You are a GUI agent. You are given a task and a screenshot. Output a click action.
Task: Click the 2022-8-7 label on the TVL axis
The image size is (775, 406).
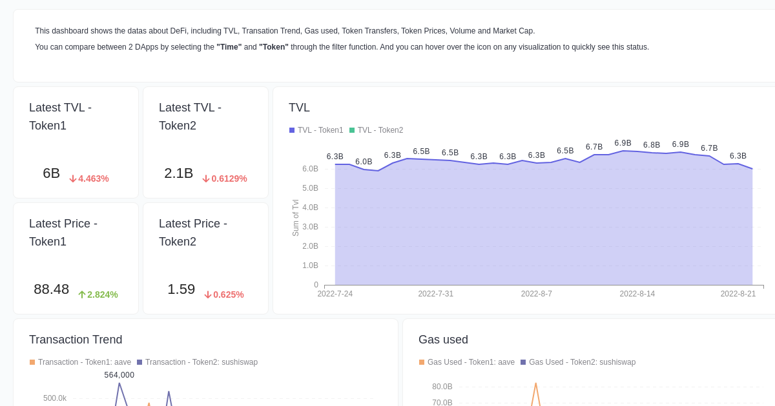coord(537,293)
